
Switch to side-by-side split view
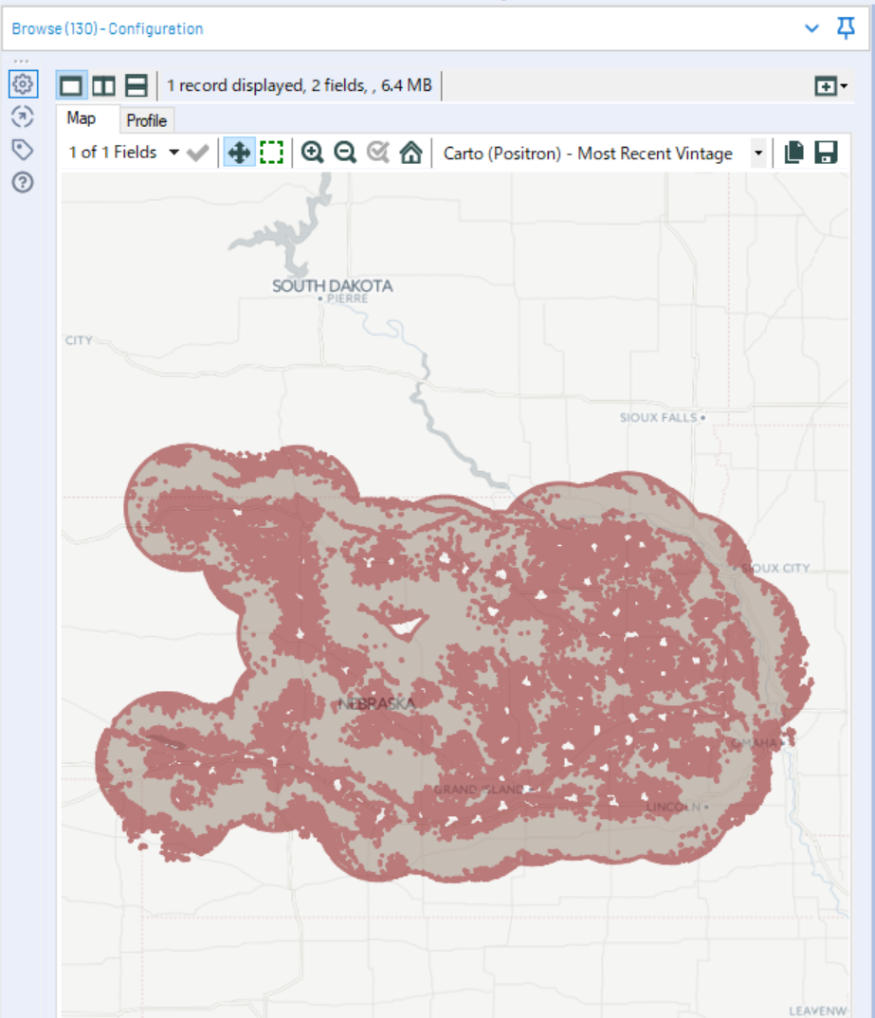103,86
